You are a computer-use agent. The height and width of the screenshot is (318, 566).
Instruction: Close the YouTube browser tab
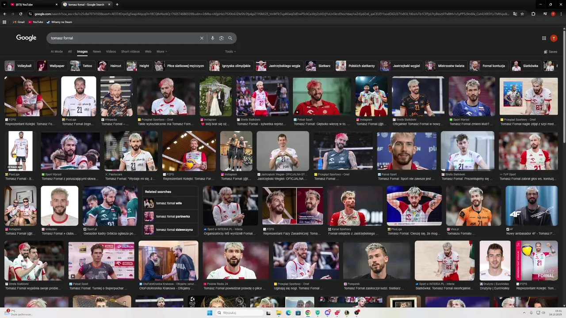coord(57,4)
